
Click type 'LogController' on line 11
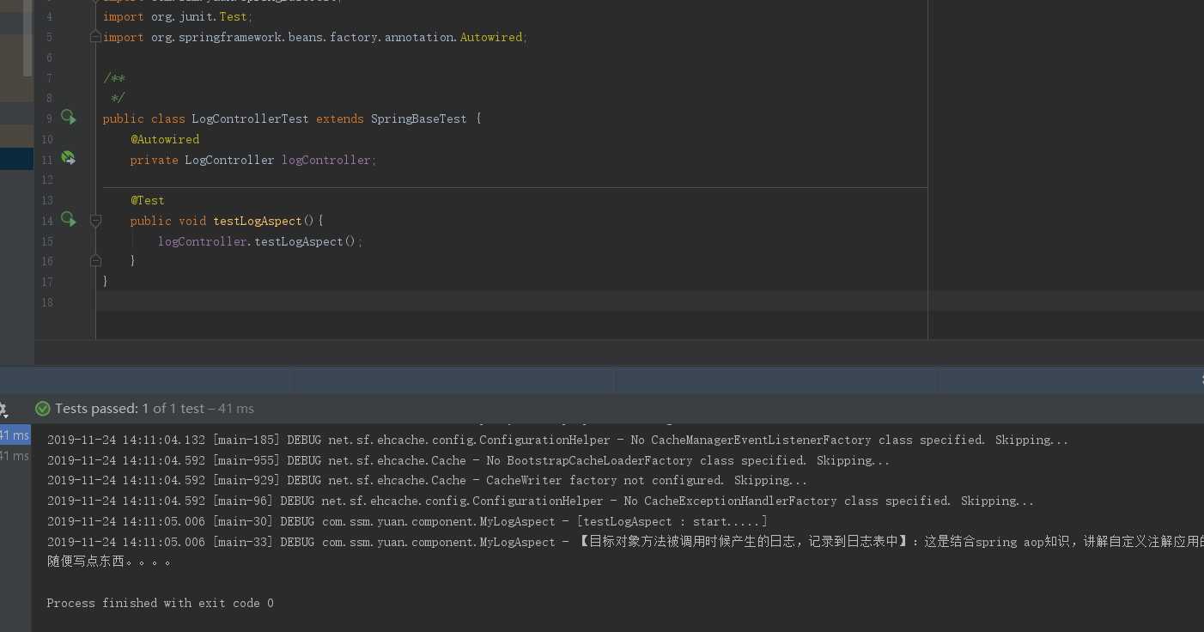[x=229, y=160]
